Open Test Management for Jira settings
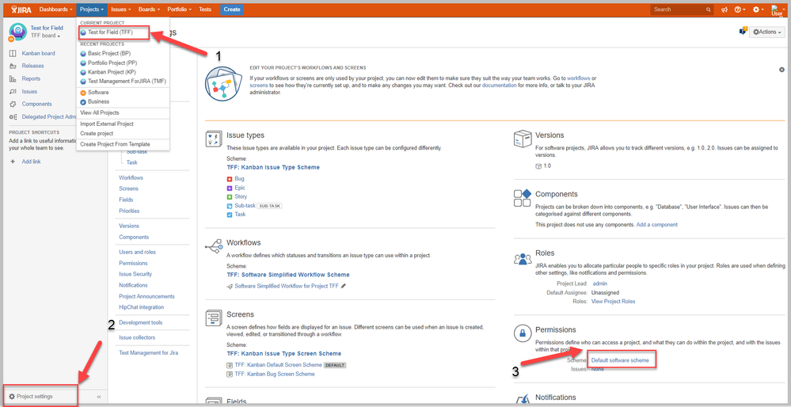 pos(148,352)
